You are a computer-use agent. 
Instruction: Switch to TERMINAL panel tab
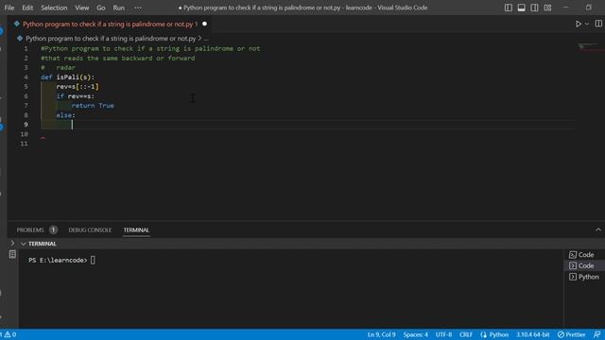pyautogui.click(x=136, y=230)
